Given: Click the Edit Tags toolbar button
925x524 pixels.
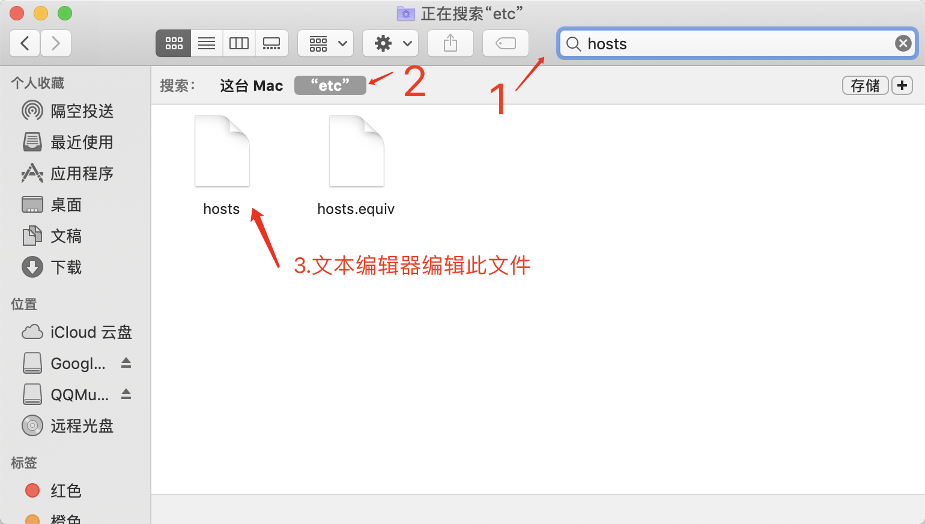Looking at the screenshot, I should [506, 43].
